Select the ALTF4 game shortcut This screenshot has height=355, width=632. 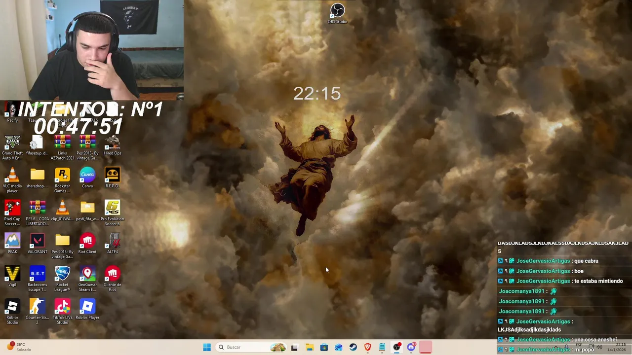pos(113,244)
